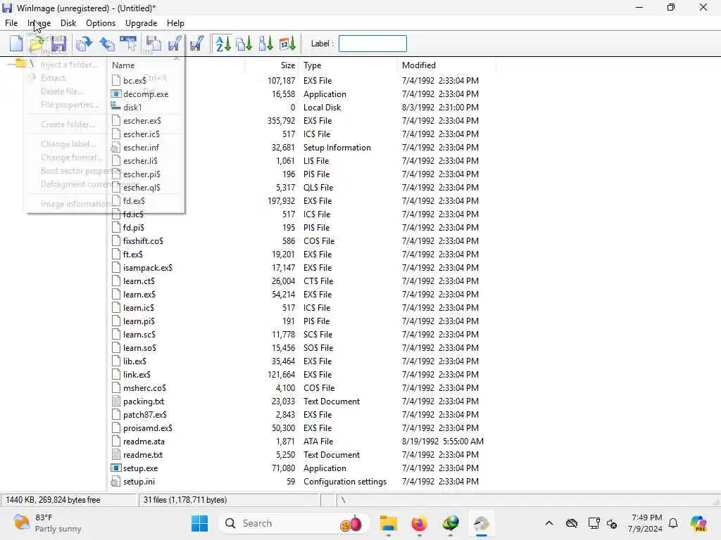Click the Open folder toolbar icon

tap(37, 44)
